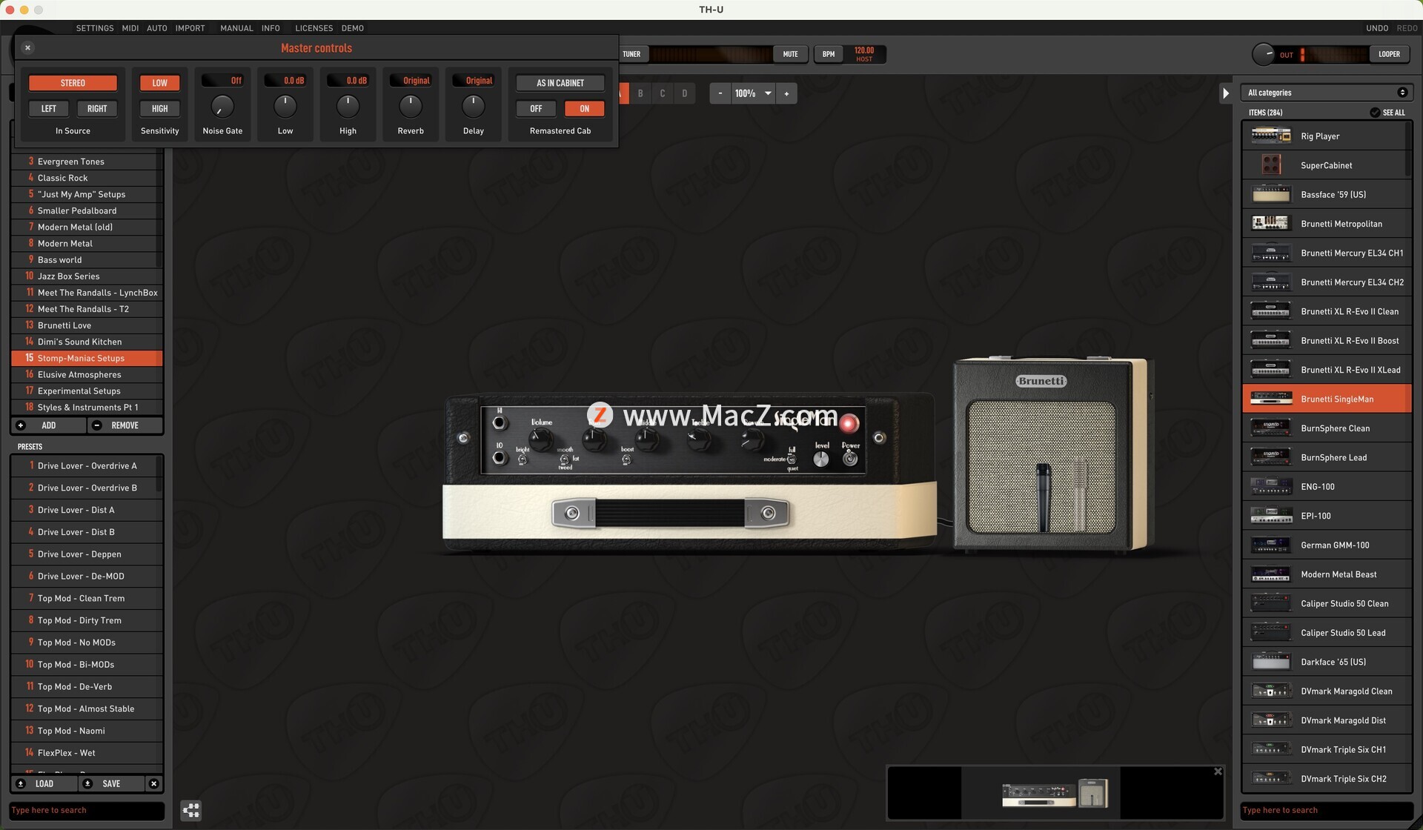1423x830 pixels.
Task: Click the SuperCabinet thumbnail icon
Action: tap(1271, 165)
